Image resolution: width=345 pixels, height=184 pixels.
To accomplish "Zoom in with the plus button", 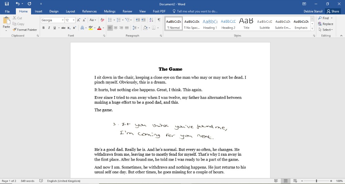I will pos(331,181).
